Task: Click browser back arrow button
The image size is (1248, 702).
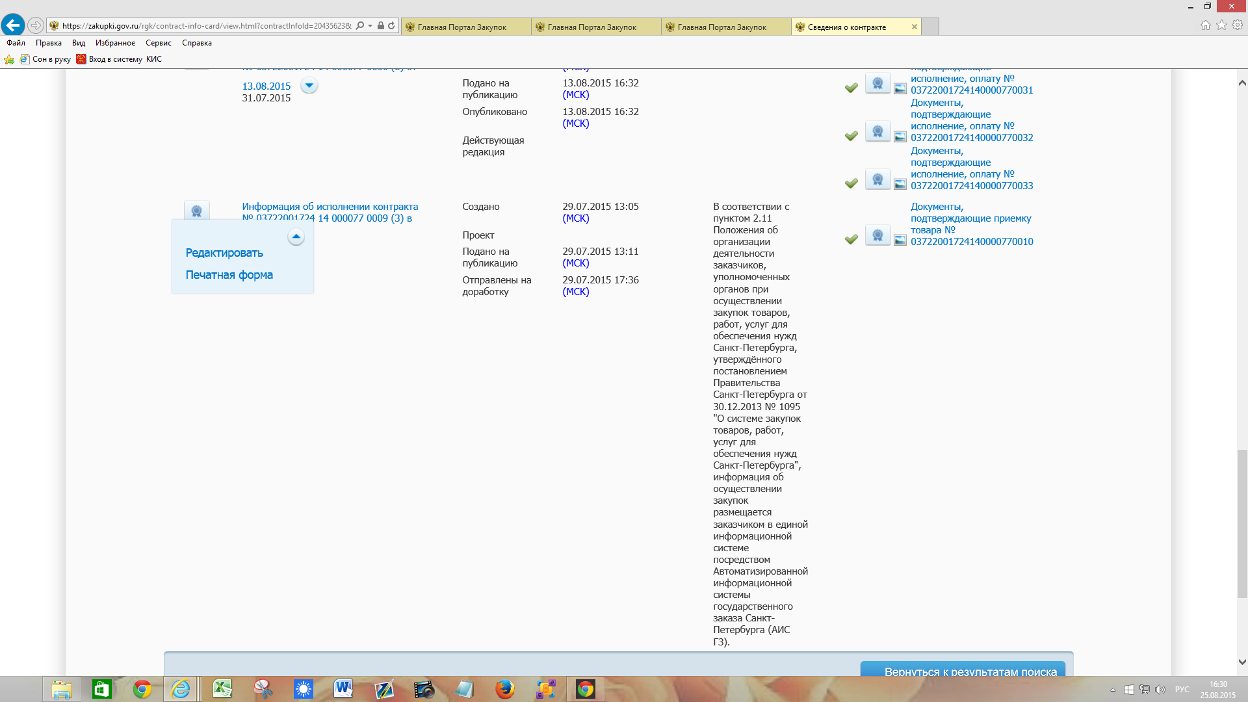Action: [x=13, y=25]
